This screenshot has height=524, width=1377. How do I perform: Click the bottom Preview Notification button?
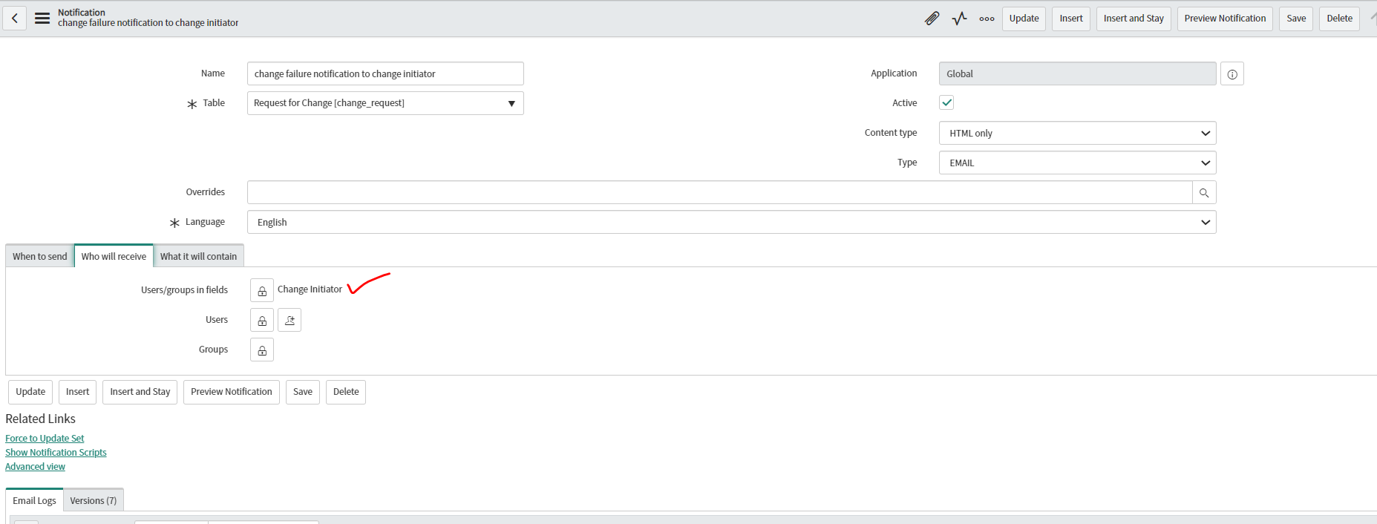[x=232, y=392]
